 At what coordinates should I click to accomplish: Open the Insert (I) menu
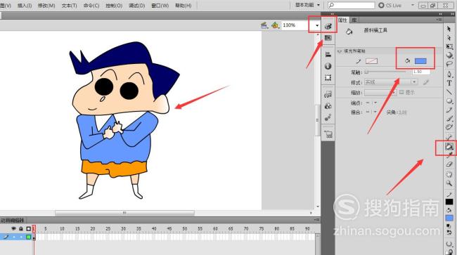click(x=25, y=6)
